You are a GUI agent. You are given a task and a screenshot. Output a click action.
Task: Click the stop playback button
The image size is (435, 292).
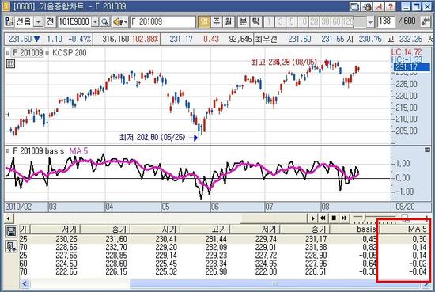coord(334,218)
